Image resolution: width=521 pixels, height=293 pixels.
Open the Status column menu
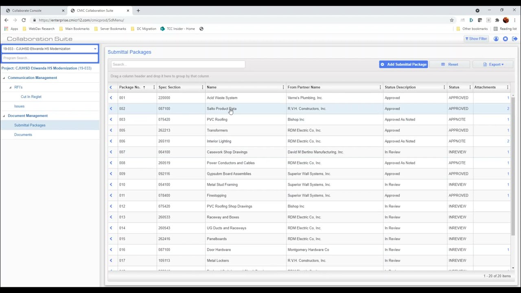(470, 87)
